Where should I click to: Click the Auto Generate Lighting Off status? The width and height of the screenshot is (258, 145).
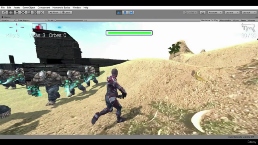click(x=241, y=137)
